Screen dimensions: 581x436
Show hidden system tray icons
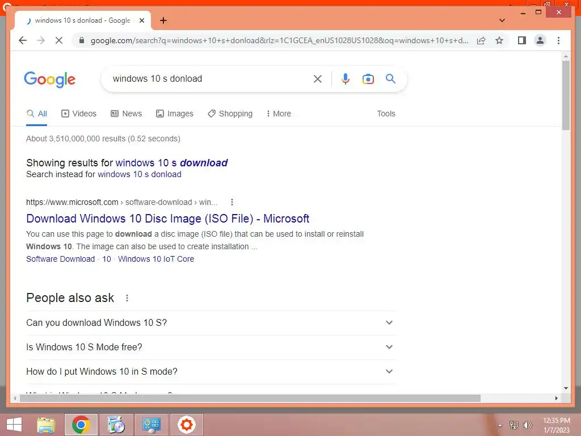click(x=500, y=425)
